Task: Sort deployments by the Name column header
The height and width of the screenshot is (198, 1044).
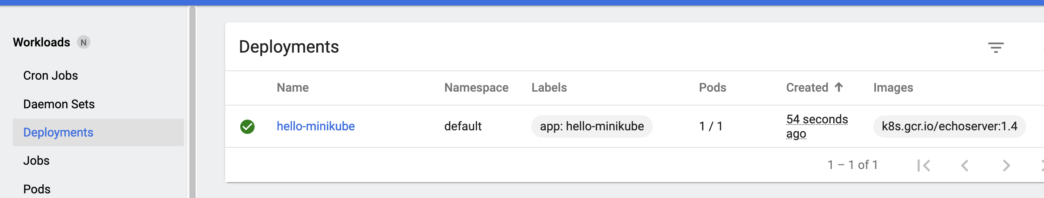Action: coord(292,88)
